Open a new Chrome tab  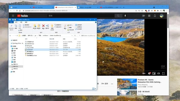(x=124, y=7)
